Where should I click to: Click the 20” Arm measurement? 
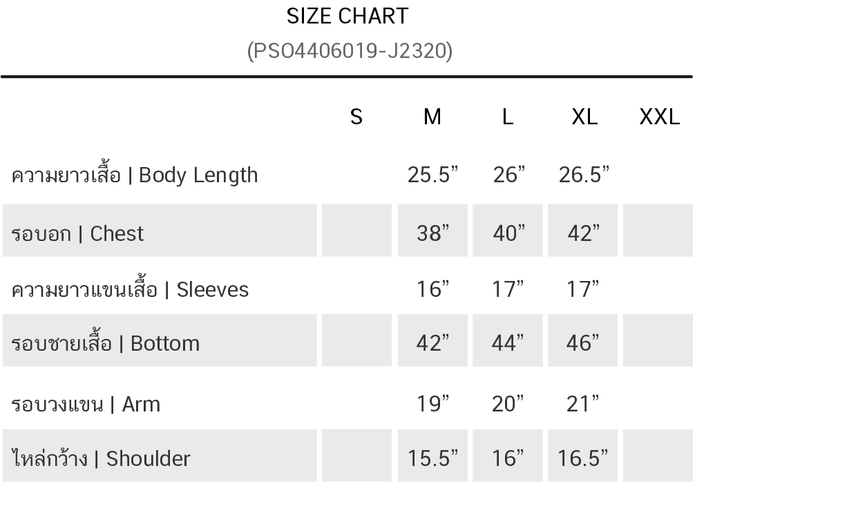(x=508, y=404)
